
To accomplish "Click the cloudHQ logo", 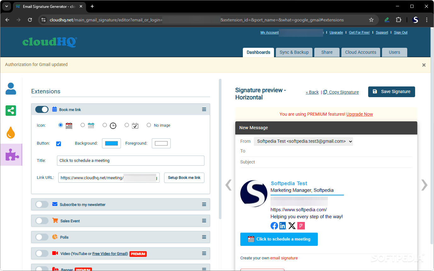I will point(50,42).
